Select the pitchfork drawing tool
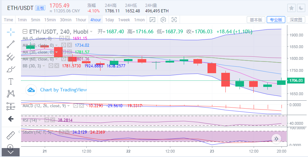Screen dimensions: 308x157 tap(11, 57)
